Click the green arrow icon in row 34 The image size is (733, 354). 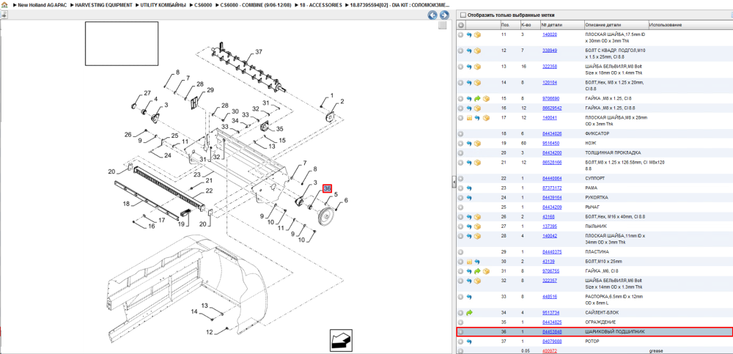click(469, 312)
